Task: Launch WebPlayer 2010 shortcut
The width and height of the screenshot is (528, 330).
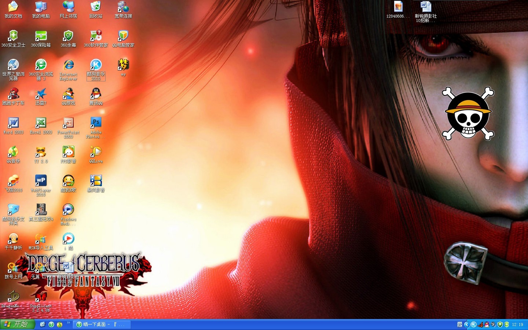Action: (41, 186)
